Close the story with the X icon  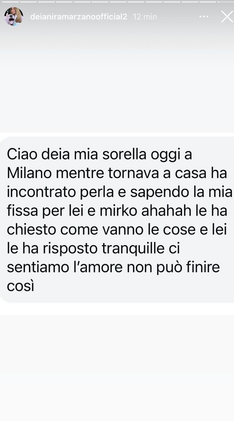[x=227, y=17]
